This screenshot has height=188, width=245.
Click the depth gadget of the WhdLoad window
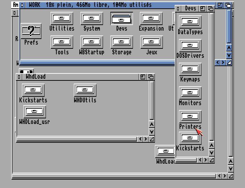pyautogui.click(x=151, y=77)
